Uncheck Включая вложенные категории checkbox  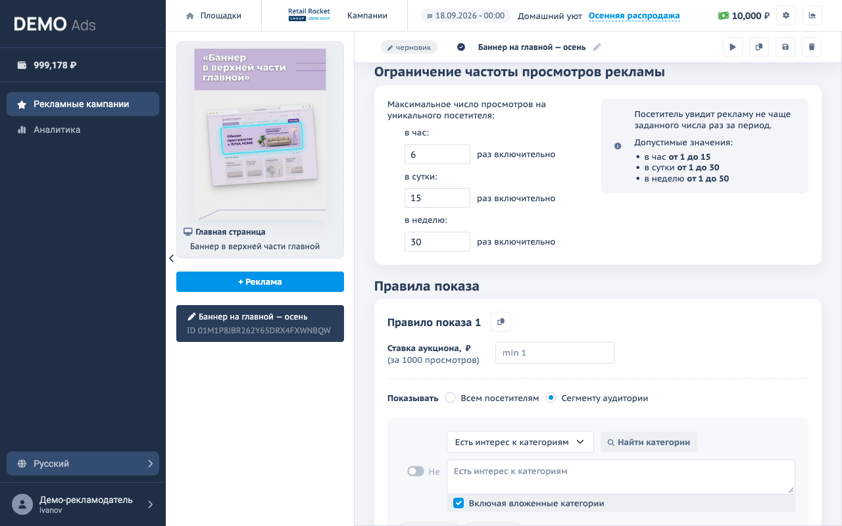click(x=459, y=503)
